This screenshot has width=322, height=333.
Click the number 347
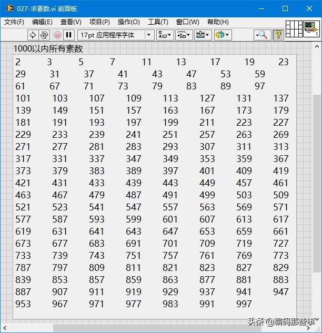pyautogui.click(x=134, y=159)
